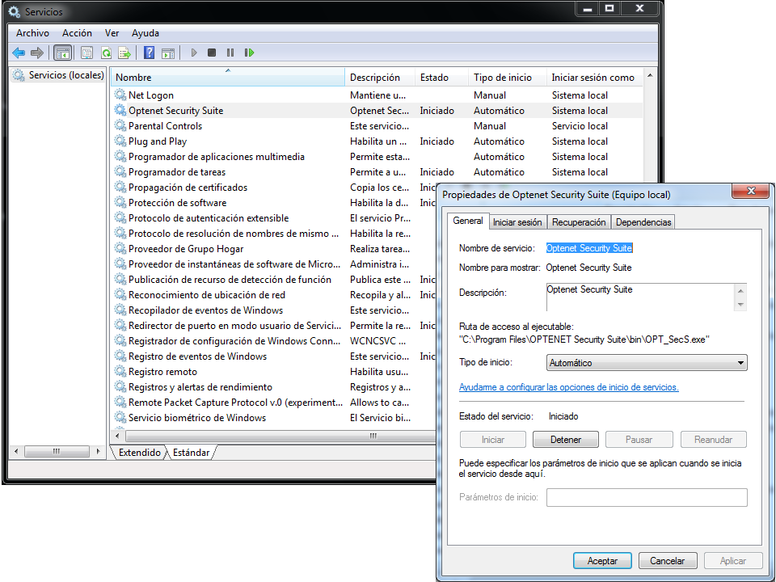
Task: Open Help with the blue question mark icon
Action: point(149,53)
